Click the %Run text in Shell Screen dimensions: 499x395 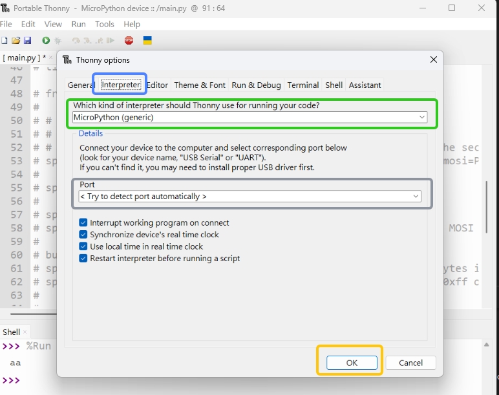[39, 346]
